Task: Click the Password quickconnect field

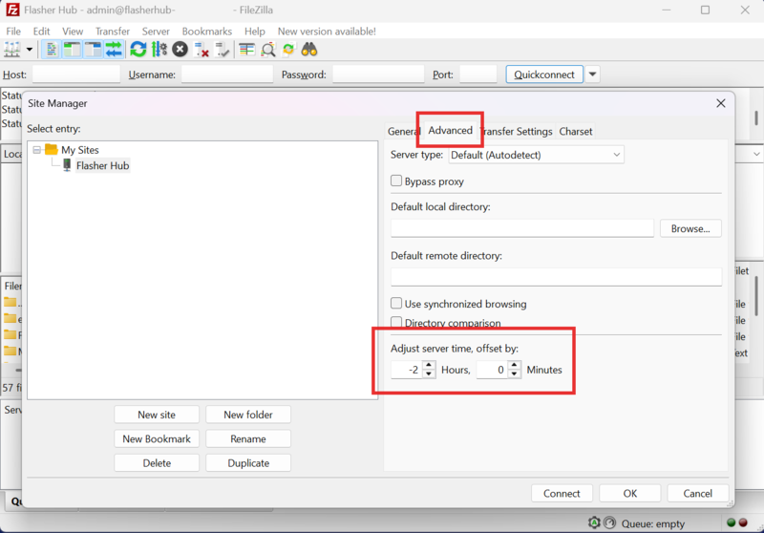Action: click(x=378, y=75)
